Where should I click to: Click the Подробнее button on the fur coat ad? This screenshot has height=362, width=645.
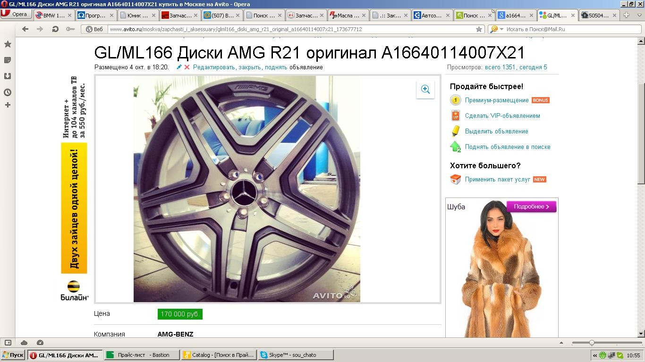[x=531, y=206]
